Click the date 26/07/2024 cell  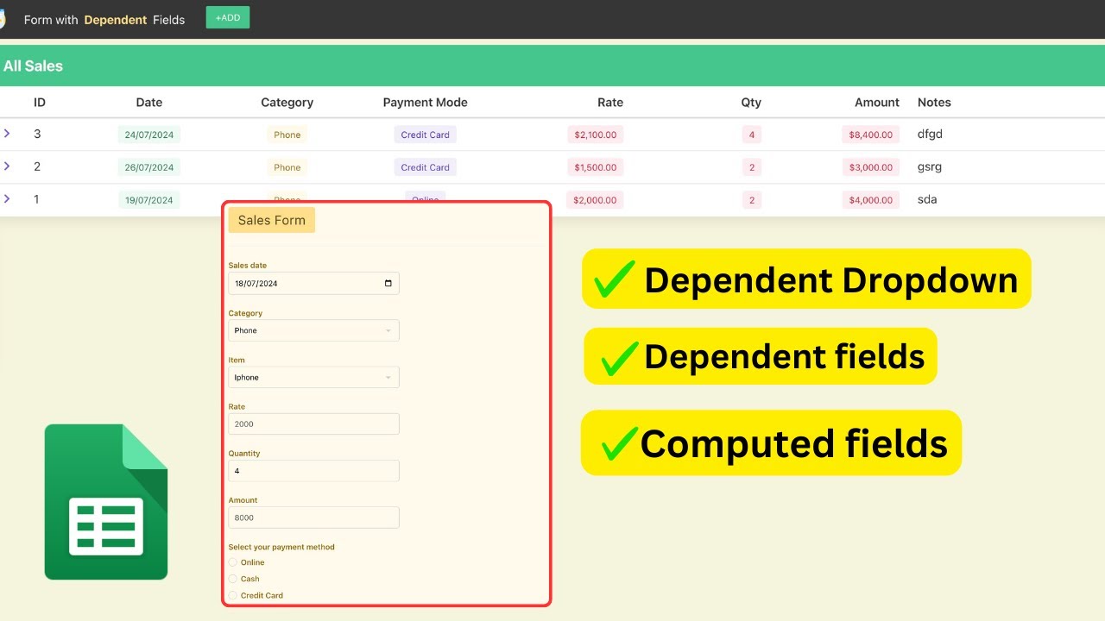149,167
